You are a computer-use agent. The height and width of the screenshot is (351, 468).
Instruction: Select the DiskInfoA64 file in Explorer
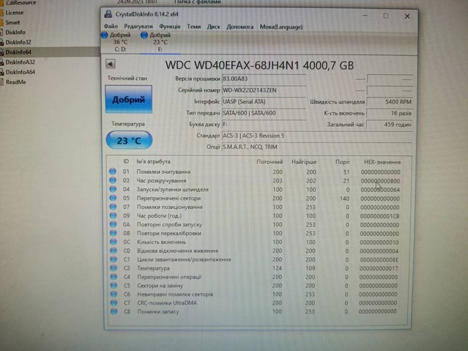point(20,72)
